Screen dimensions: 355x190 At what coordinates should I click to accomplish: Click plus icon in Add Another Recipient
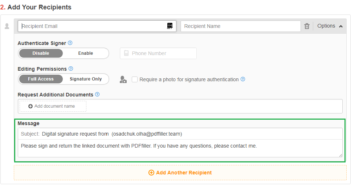(151, 173)
